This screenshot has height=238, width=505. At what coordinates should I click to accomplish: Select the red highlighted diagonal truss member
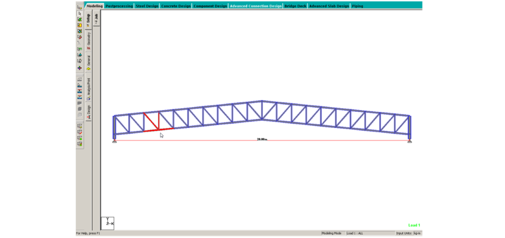pos(151,121)
